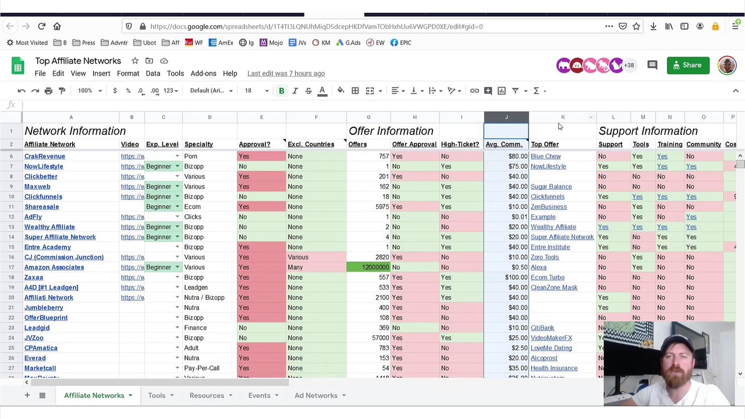Print the spreadsheet using the printer icon
745x419 pixels.
(48, 91)
